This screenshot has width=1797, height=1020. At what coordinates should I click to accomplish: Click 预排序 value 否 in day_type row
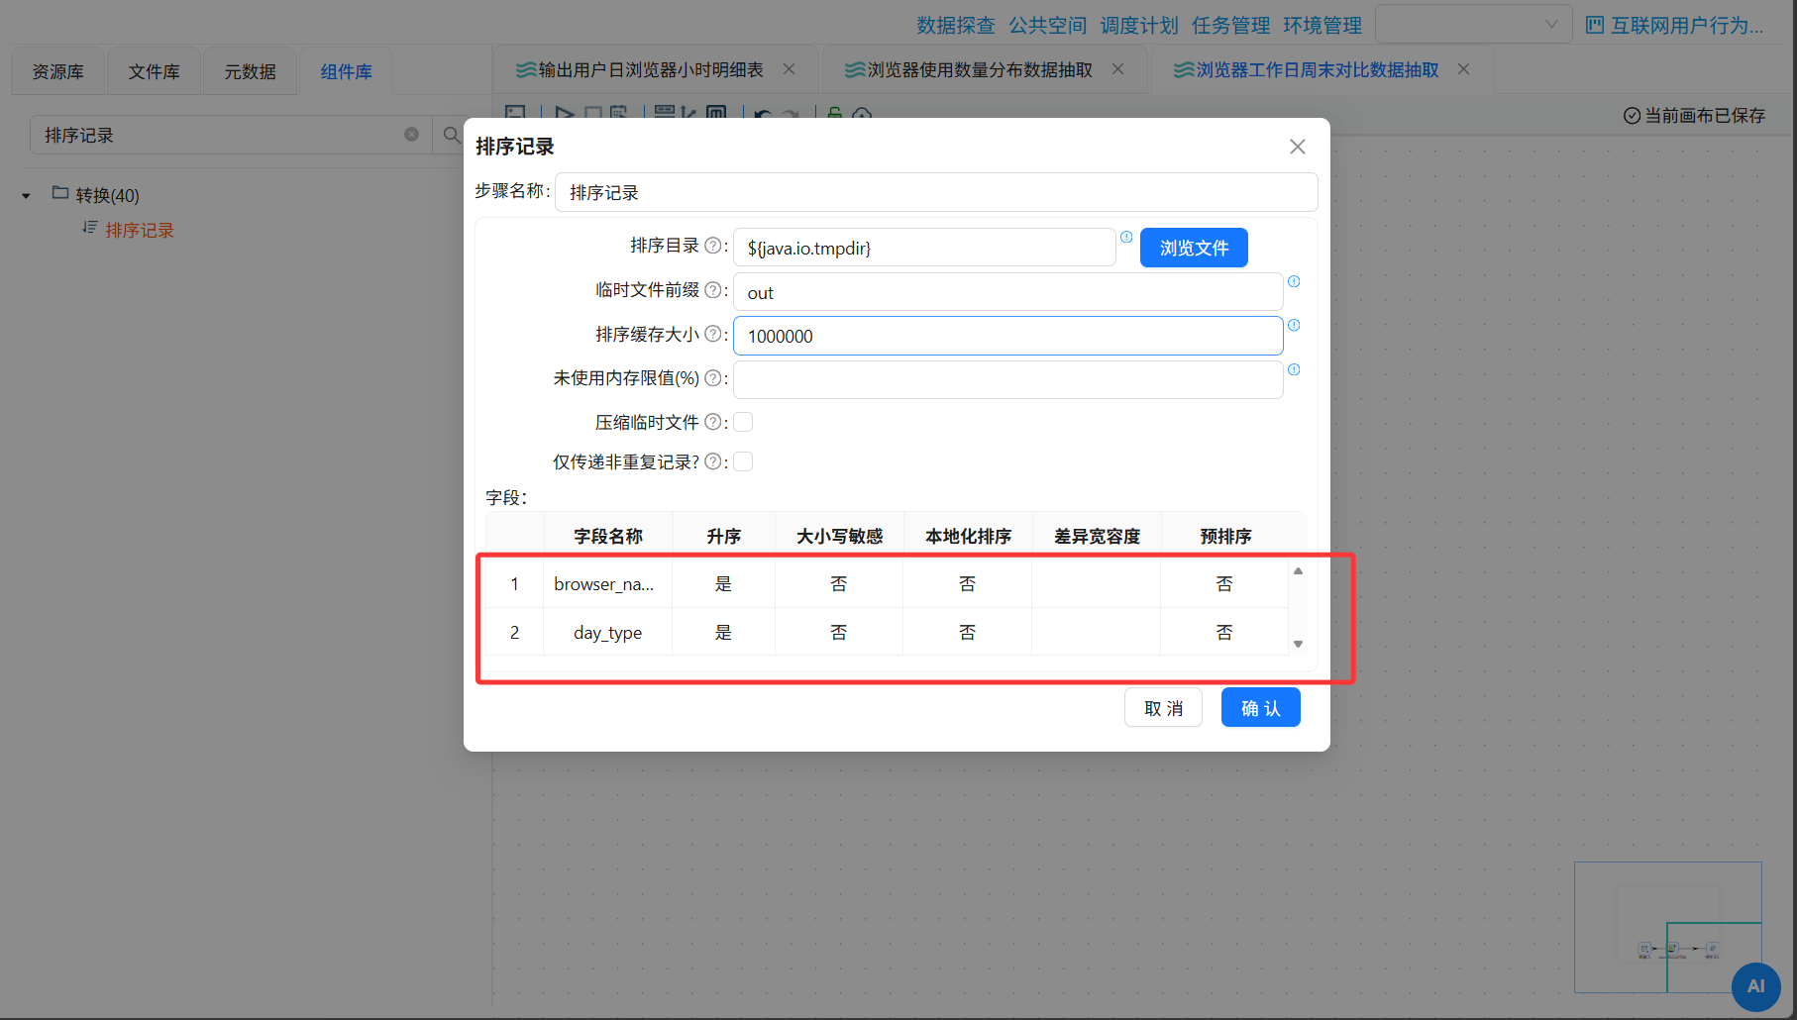1224,632
